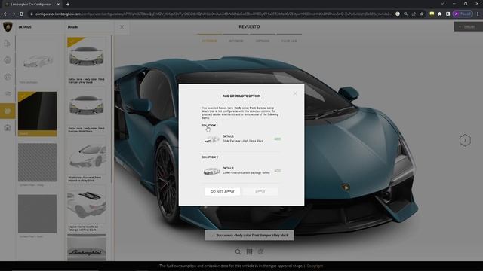Select engine frame inserts thumbnail
This screenshot has width=483, height=271.
[x=87, y=205]
